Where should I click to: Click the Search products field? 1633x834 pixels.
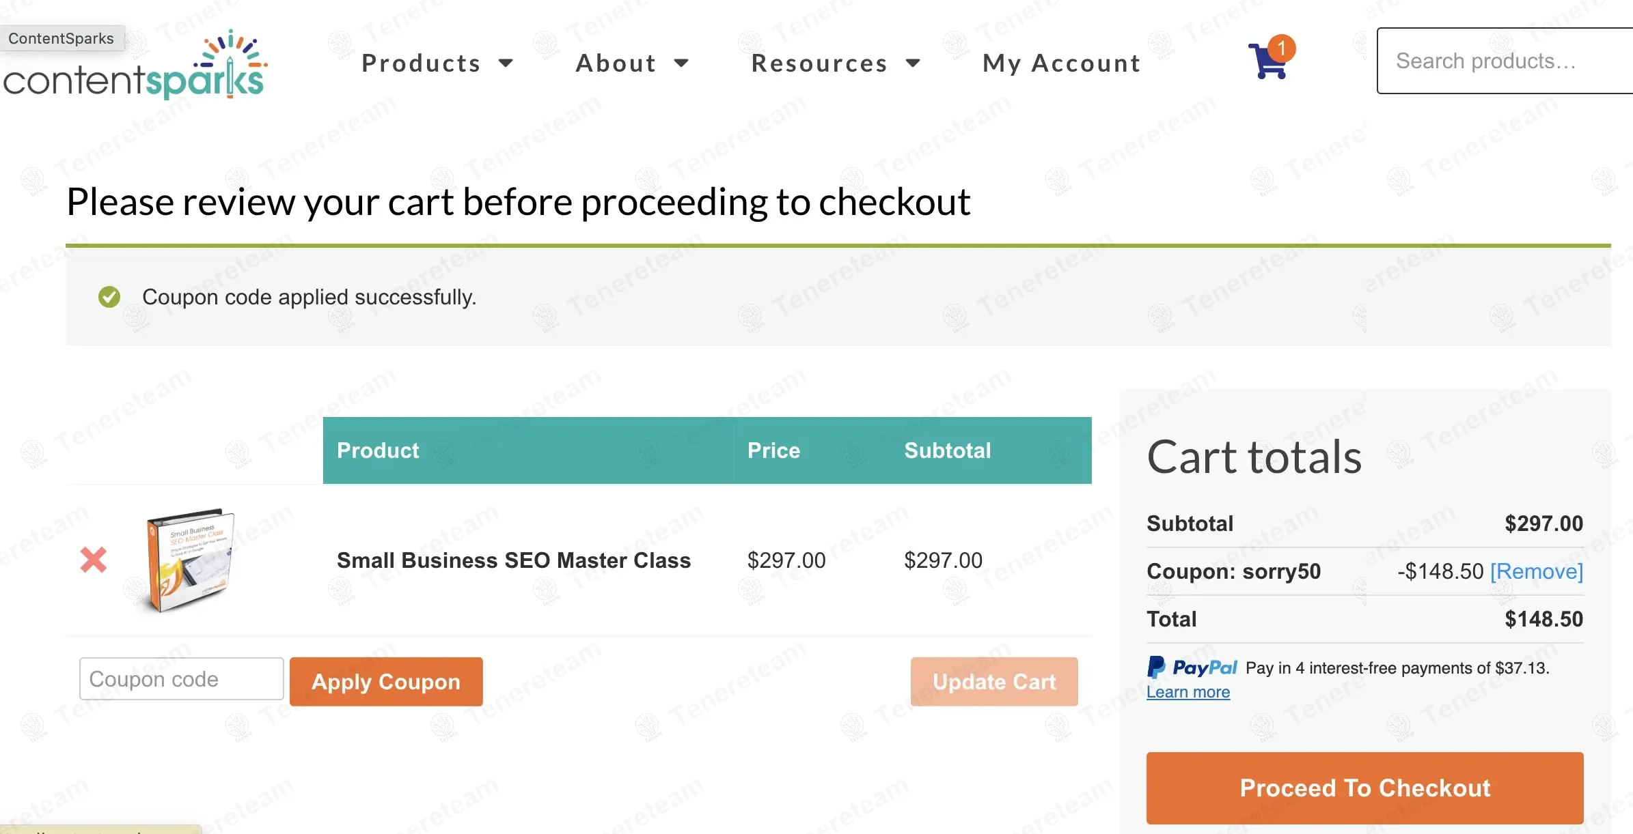click(1505, 61)
